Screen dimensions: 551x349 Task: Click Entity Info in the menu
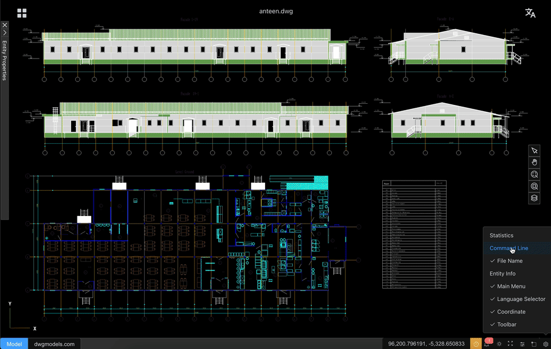pos(502,273)
